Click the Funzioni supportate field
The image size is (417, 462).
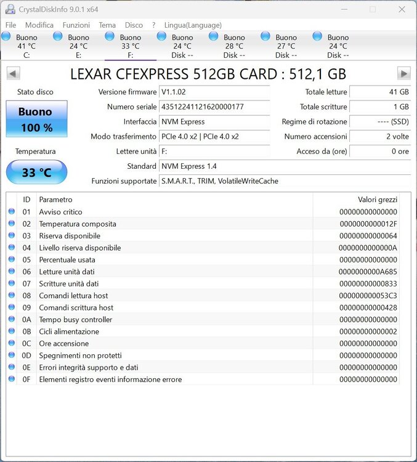(x=285, y=181)
